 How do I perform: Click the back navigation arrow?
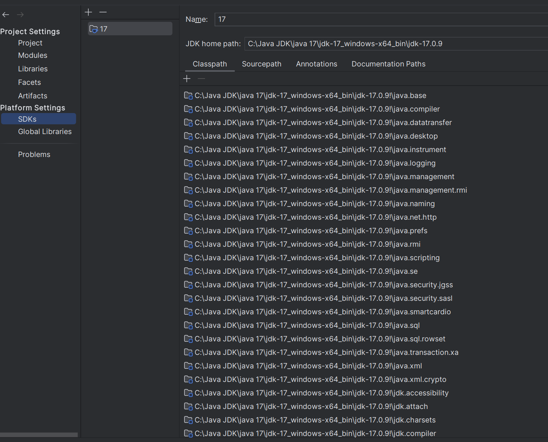(6, 15)
